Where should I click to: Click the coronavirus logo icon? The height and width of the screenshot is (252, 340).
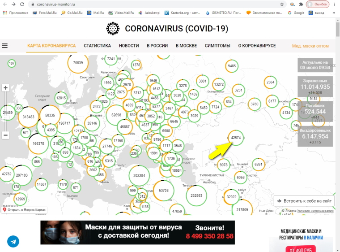tap(113, 29)
